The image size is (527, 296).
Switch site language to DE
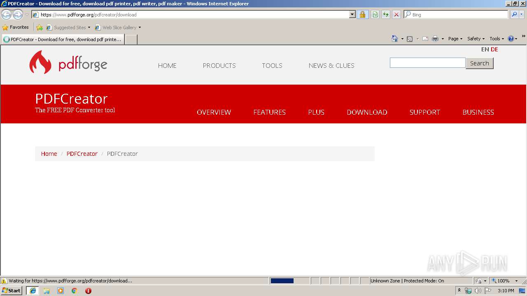[494, 49]
